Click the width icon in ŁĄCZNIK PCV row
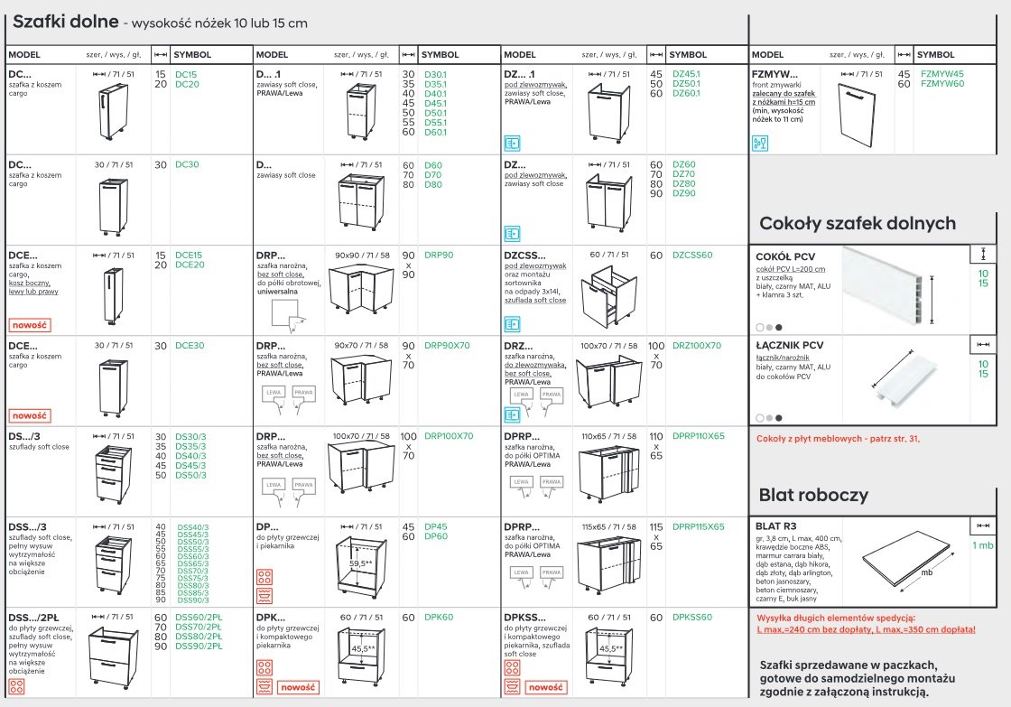1011x707 pixels. (982, 344)
